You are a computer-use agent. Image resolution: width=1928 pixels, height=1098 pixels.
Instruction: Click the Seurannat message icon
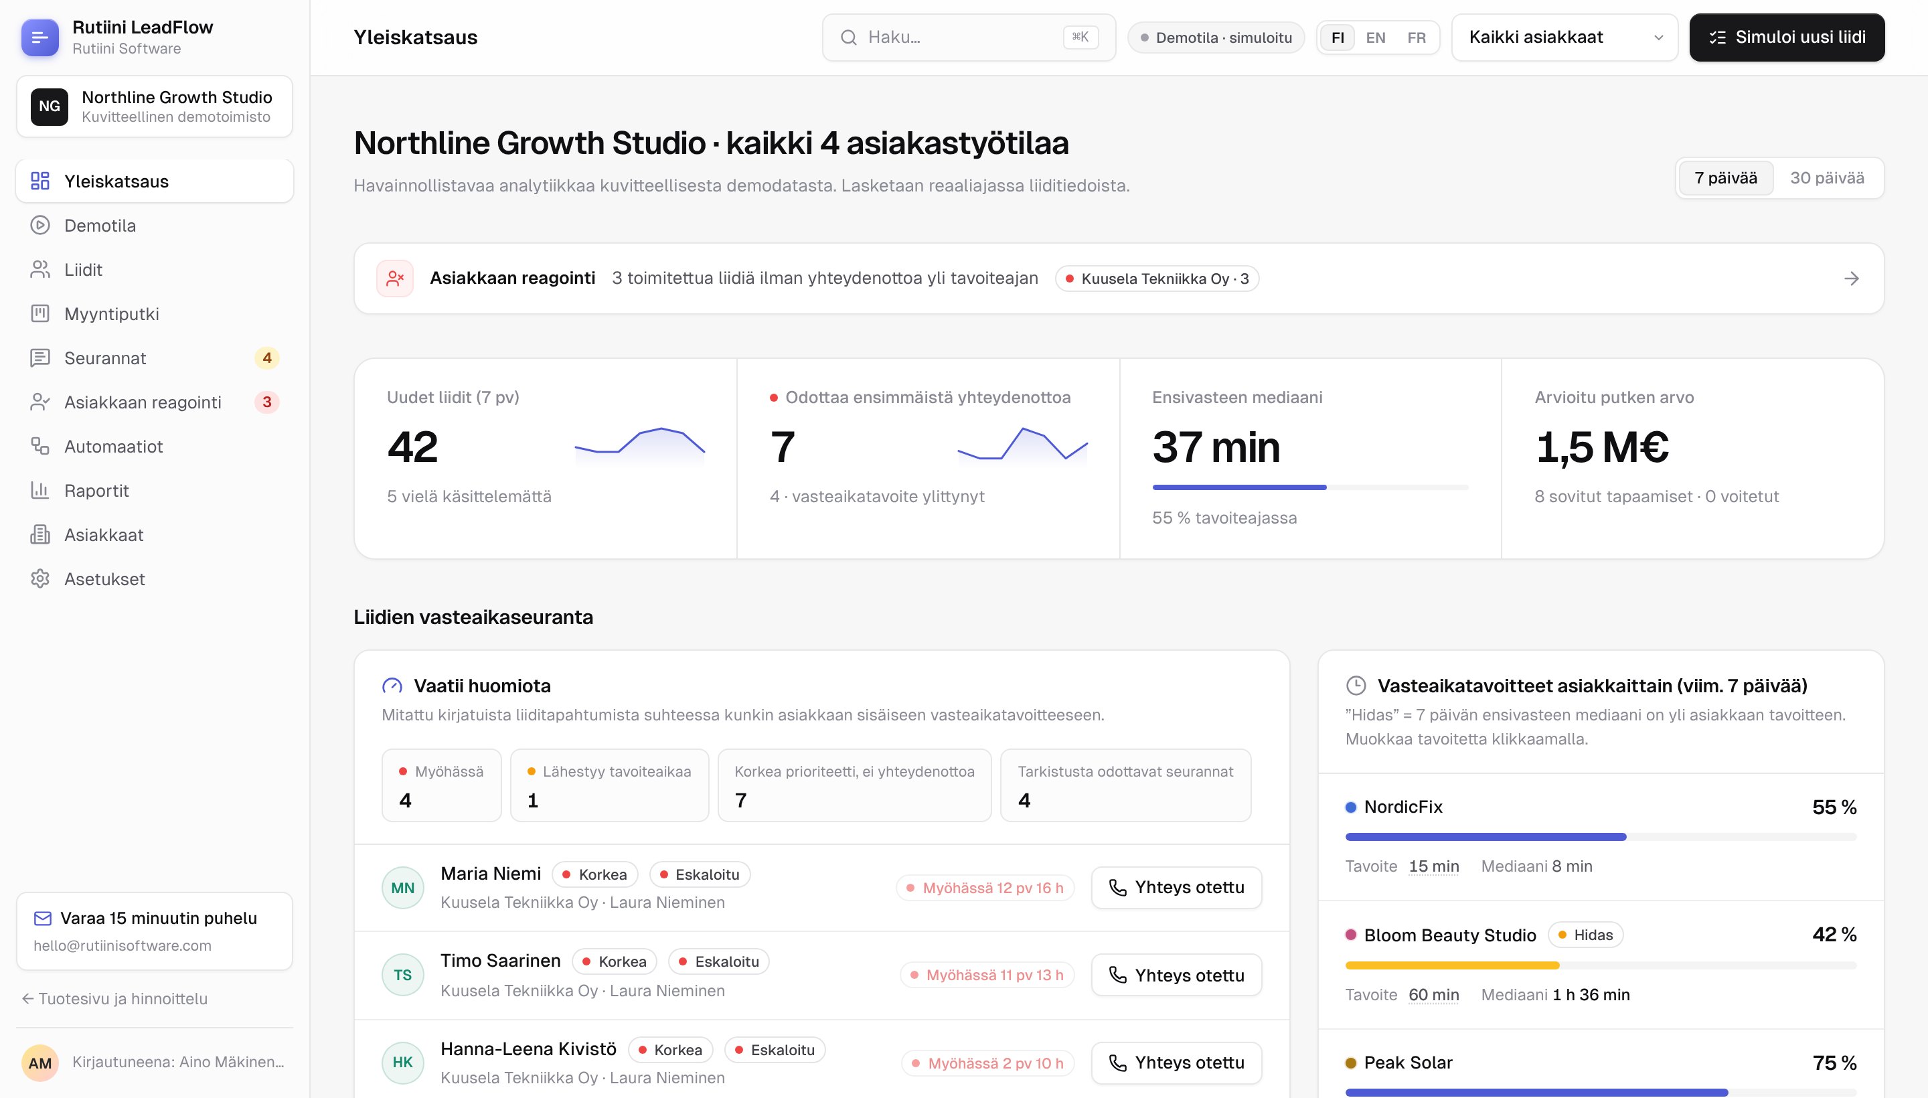coord(40,358)
